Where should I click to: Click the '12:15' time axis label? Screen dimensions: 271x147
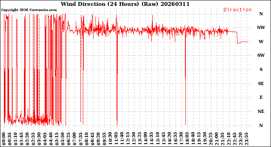pos(128,139)
